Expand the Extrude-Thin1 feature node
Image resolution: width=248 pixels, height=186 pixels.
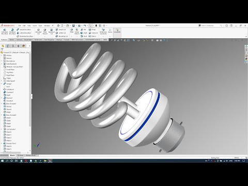pyautogui.click(x=2, y=143)
